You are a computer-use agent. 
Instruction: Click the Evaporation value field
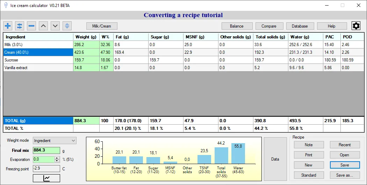point(44,160)
